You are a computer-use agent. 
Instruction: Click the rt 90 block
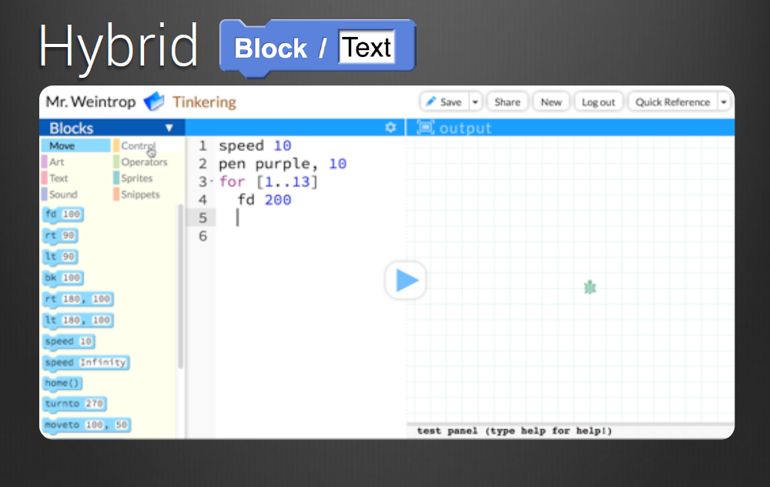(60, 235)
